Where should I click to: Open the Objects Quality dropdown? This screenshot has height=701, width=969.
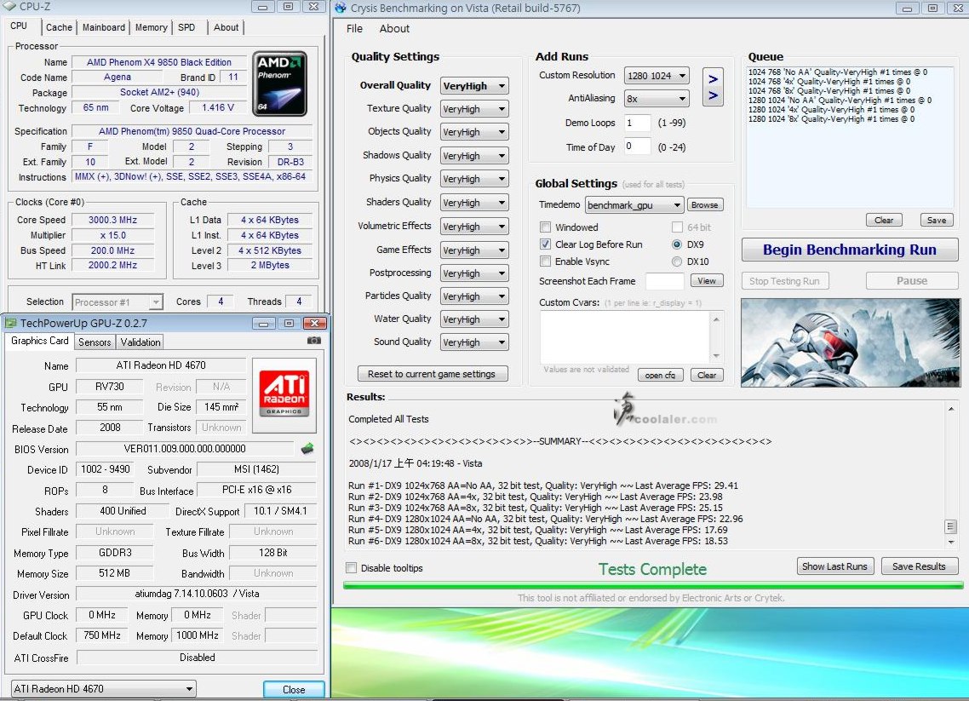[x=474, y=132]
